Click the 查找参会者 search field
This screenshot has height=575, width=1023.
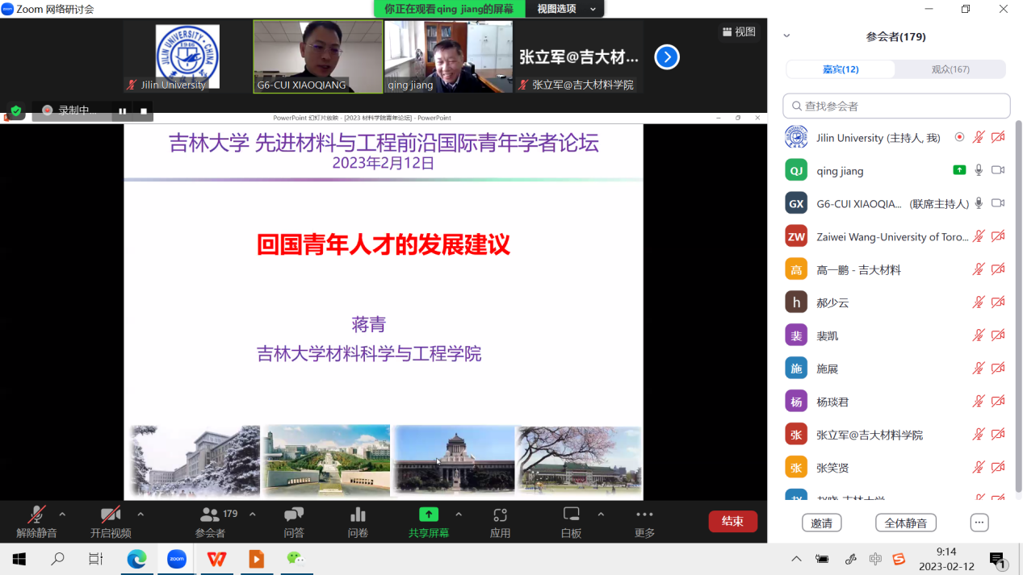click(896, 106)
